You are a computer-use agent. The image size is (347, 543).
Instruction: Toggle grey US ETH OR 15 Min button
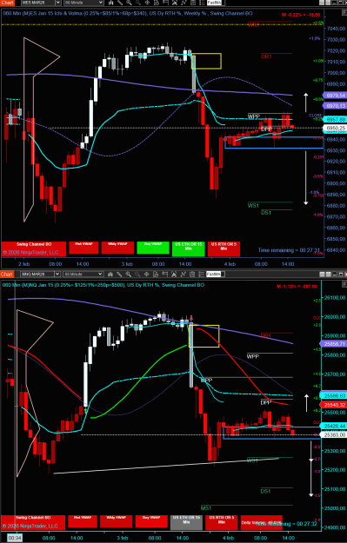tap(186, 522)
